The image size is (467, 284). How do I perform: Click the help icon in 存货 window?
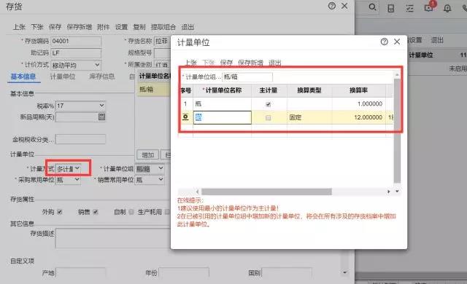tap(332, 6)
